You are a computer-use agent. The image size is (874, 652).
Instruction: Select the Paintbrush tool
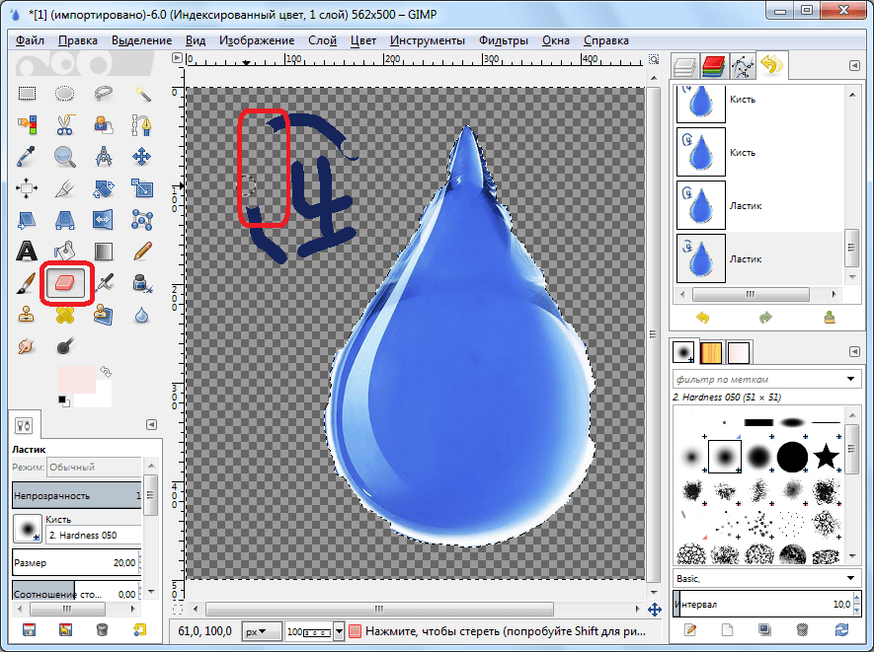point(27,283)
